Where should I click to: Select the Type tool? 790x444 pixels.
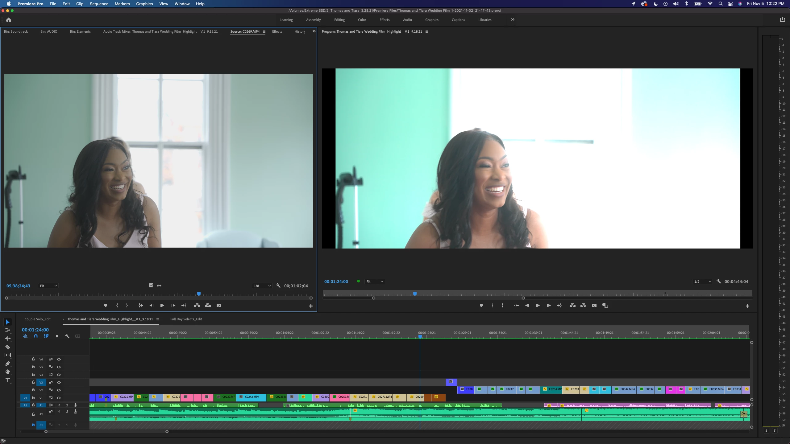click(8, 380)
